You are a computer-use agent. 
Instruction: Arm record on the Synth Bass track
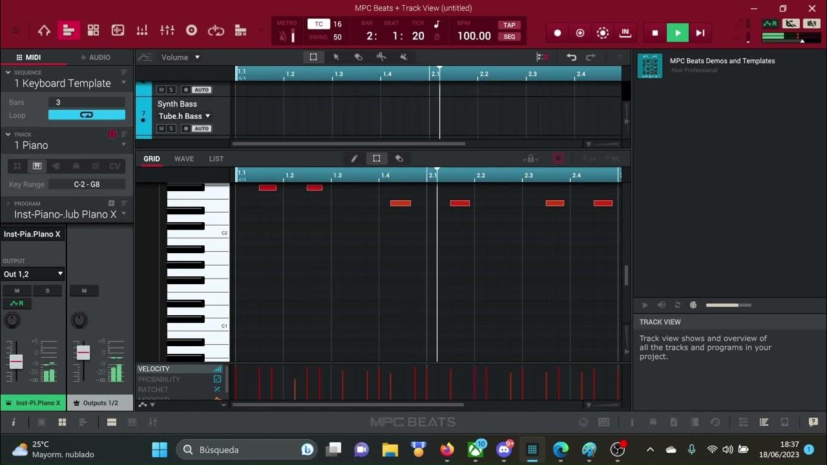[186, 129]
